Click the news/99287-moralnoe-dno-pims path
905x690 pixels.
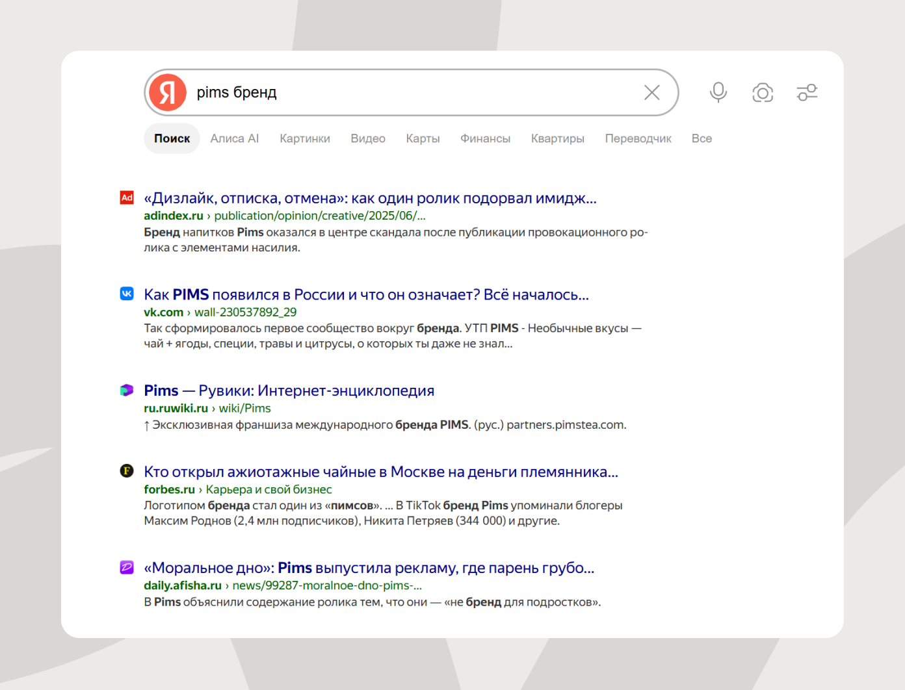(327, 585)
